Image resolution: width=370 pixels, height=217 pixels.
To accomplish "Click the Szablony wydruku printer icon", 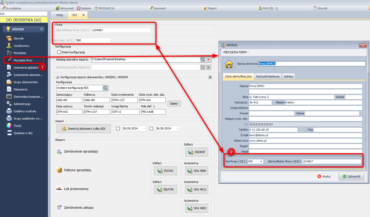I will [x=9, y=111].
